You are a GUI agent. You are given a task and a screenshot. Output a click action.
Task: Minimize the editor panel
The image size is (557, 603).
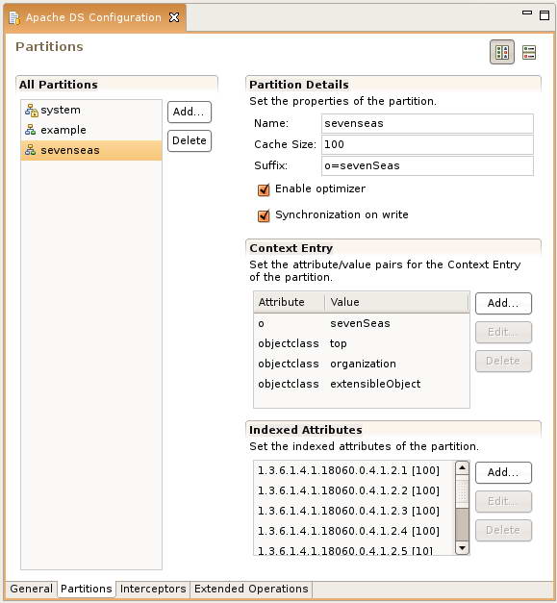[x=527, y=13]
